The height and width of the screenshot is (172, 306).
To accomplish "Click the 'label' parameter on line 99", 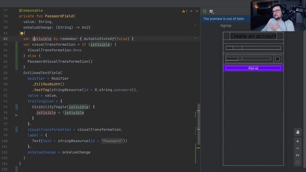I will [x=33, y=135].
